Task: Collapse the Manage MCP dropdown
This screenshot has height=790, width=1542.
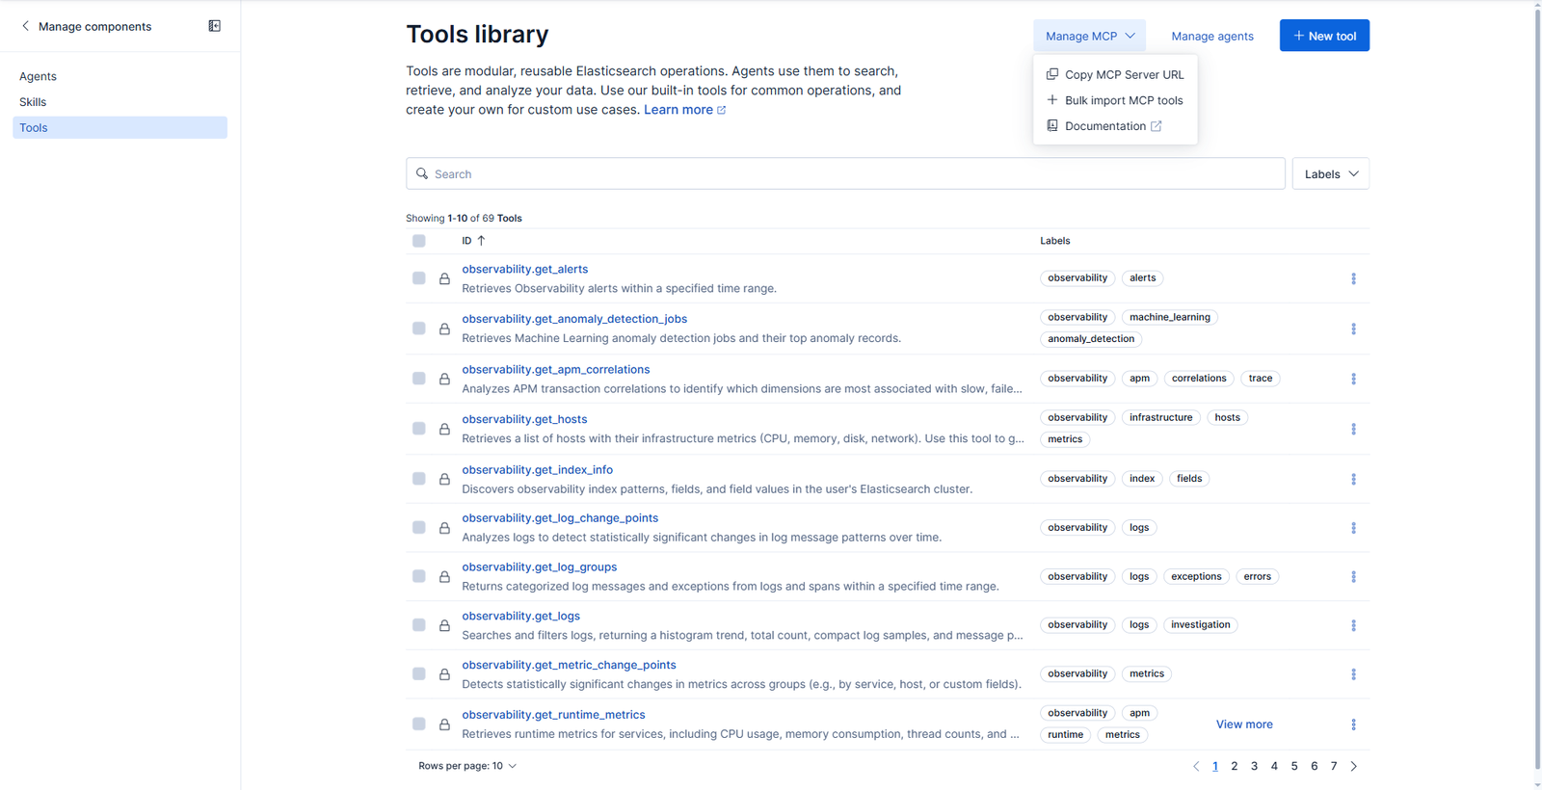Action: pyautogui.click(x=1090, y=36)
